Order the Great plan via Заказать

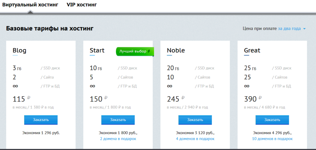pos(272,120)
